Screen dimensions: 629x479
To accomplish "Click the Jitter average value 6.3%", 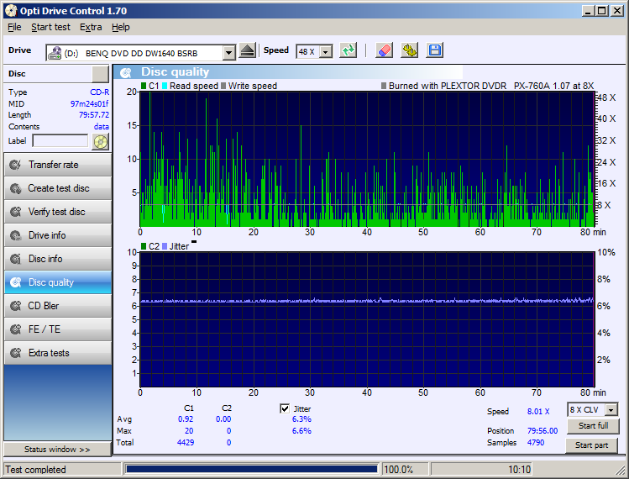I will pos(301,419).
